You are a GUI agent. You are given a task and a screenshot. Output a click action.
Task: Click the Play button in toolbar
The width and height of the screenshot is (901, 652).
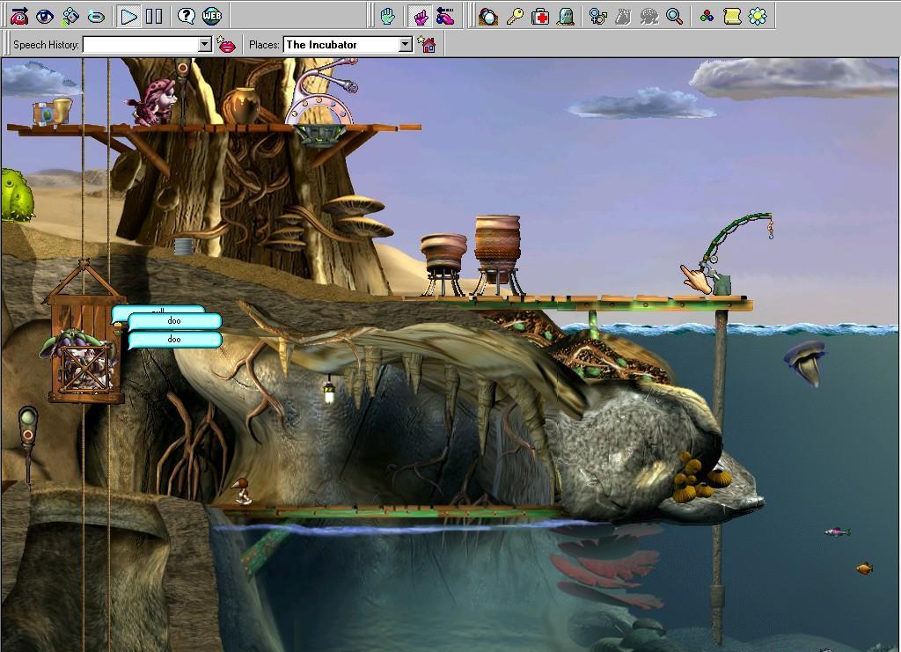128,16
